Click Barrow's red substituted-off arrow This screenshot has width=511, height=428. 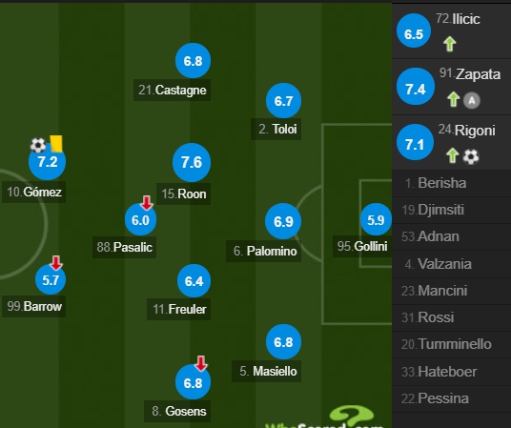(x=56, y=263)
